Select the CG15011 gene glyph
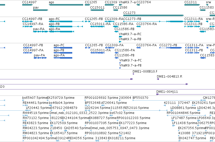This screenshot has height=142, width=215. coord(97,10)
